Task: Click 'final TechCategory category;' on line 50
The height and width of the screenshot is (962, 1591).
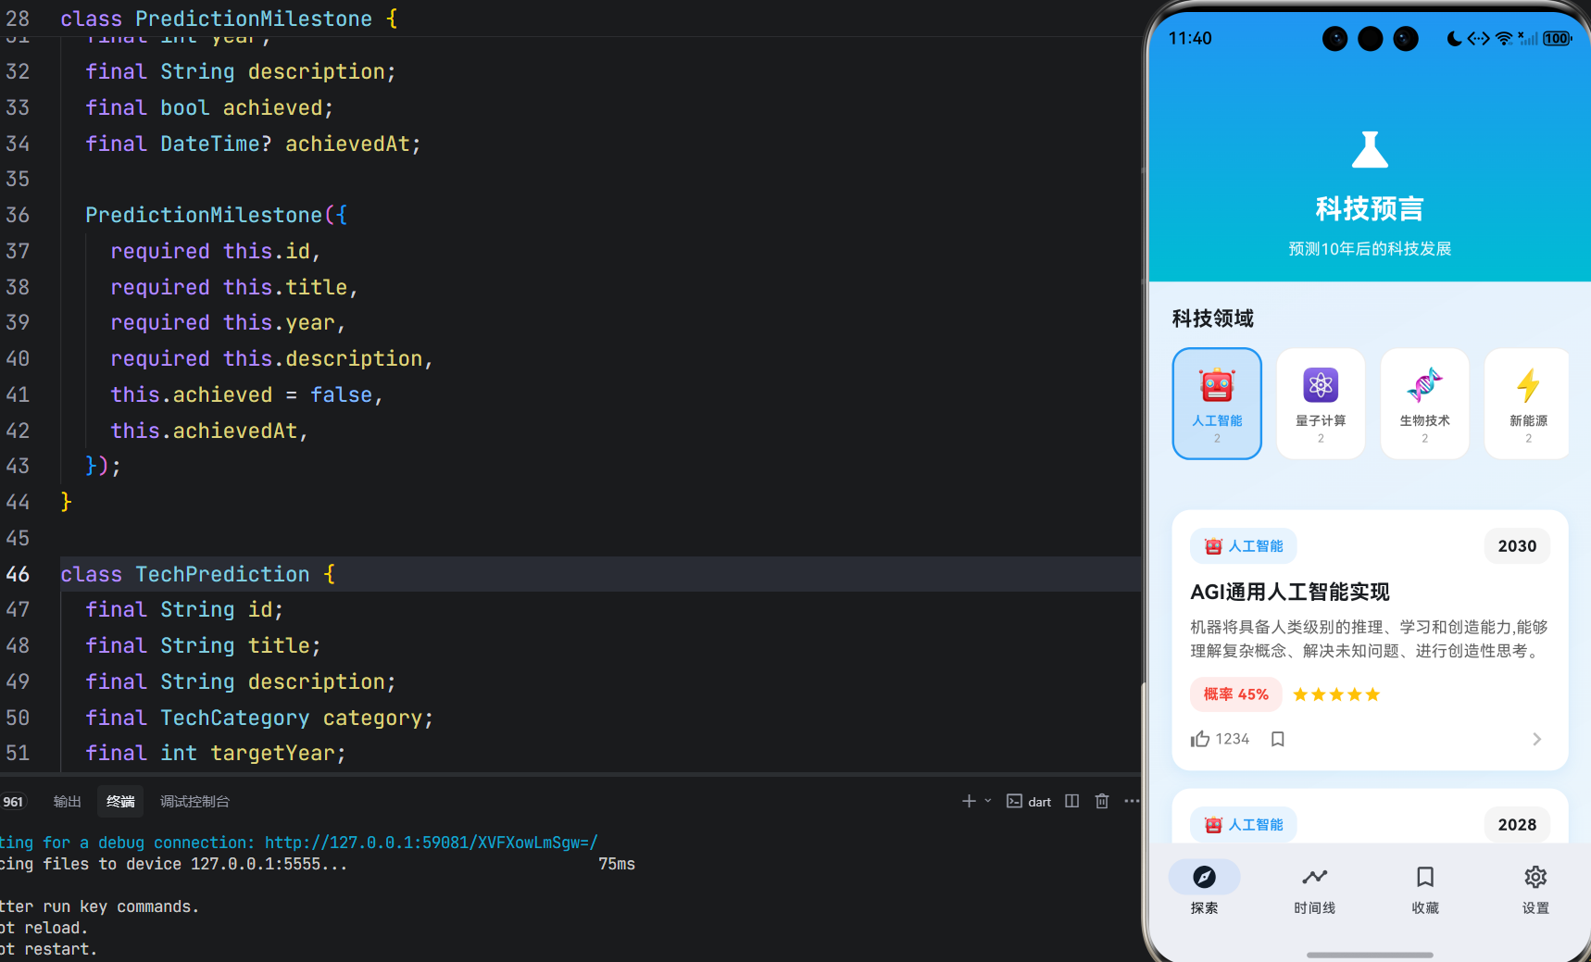Action: (x=259, y=718)
